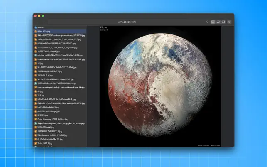Click the orange icon of 598589.jpg
The image size is (267, 167).
36,115
